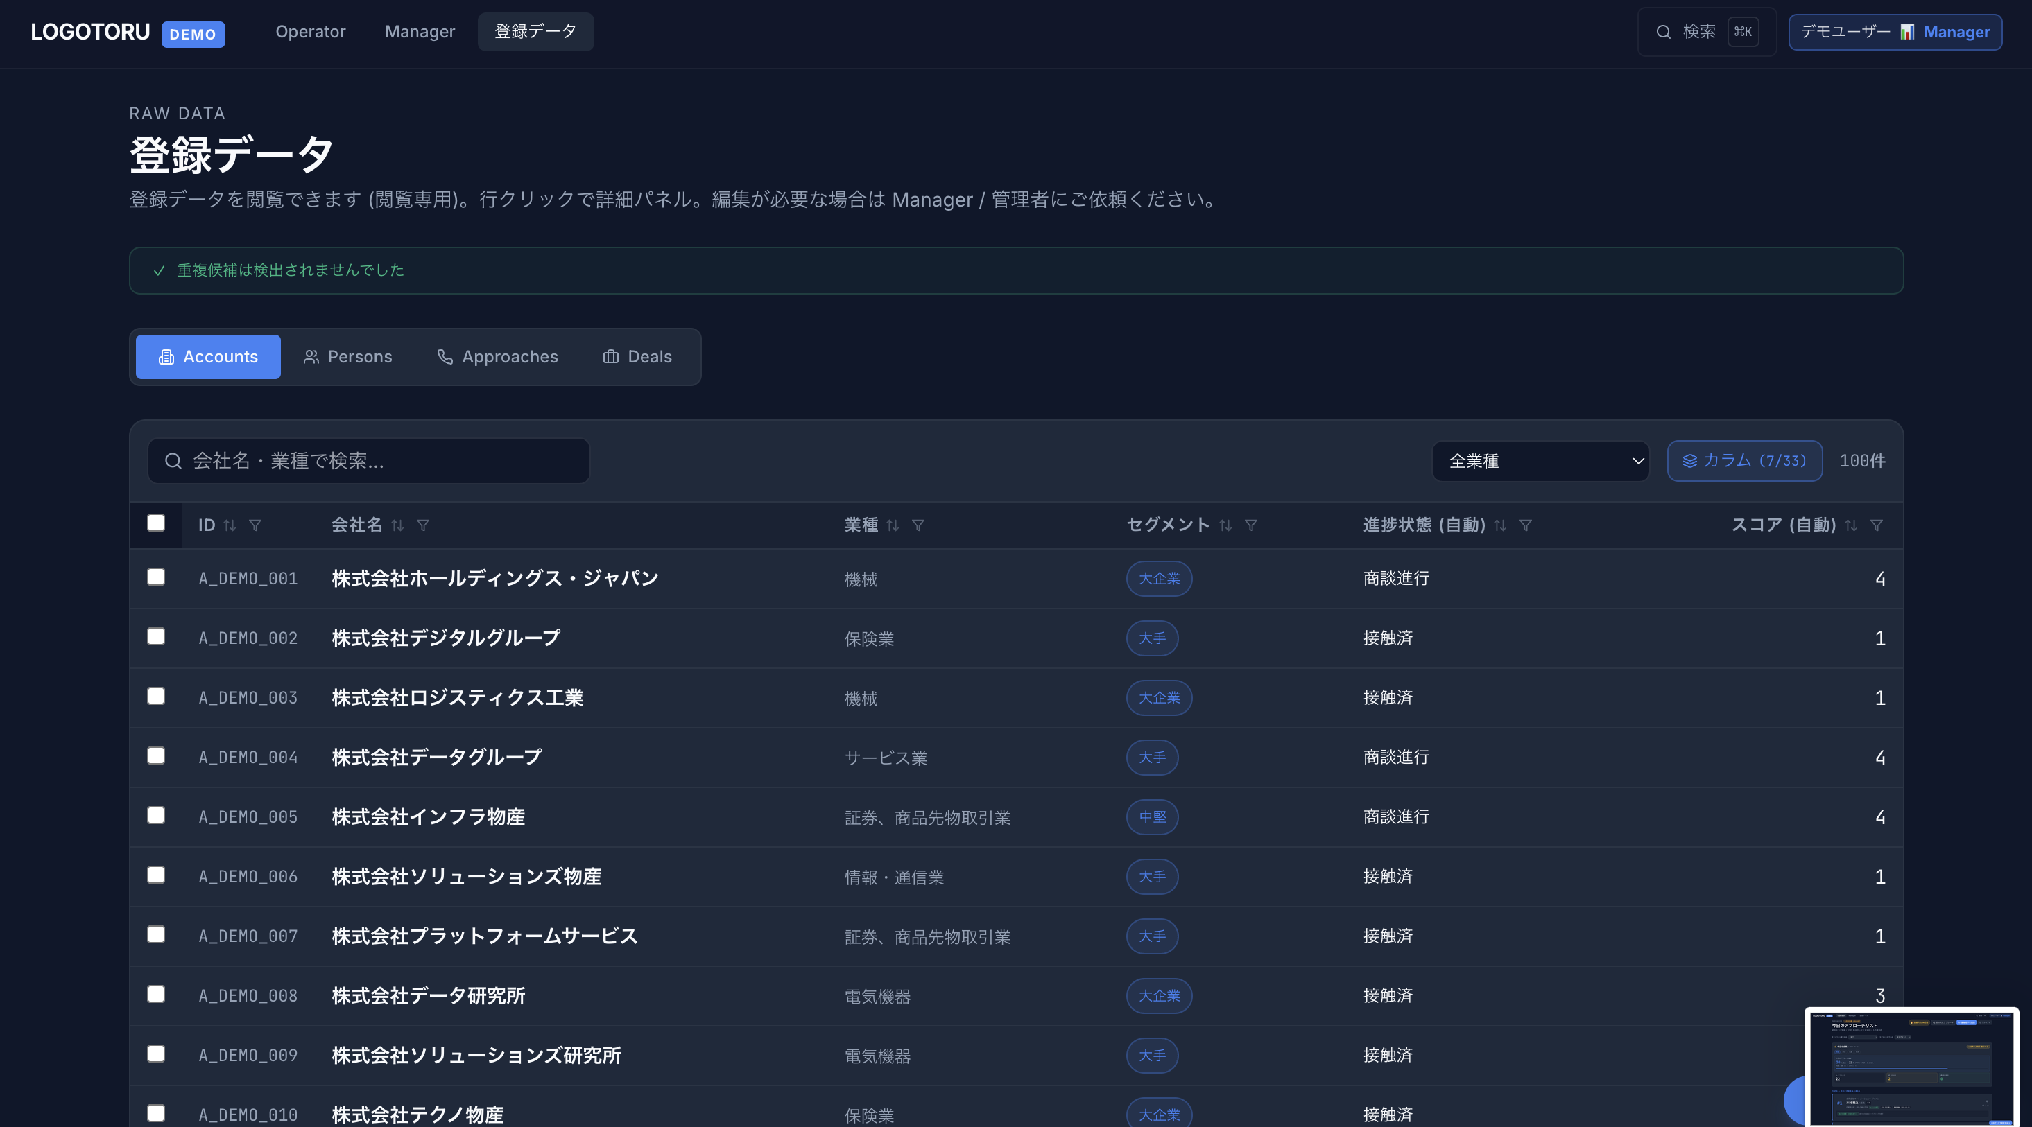Open row 株式会社ソリューションズ物産
The image size is (2032, 1127).
(1017, 877)
